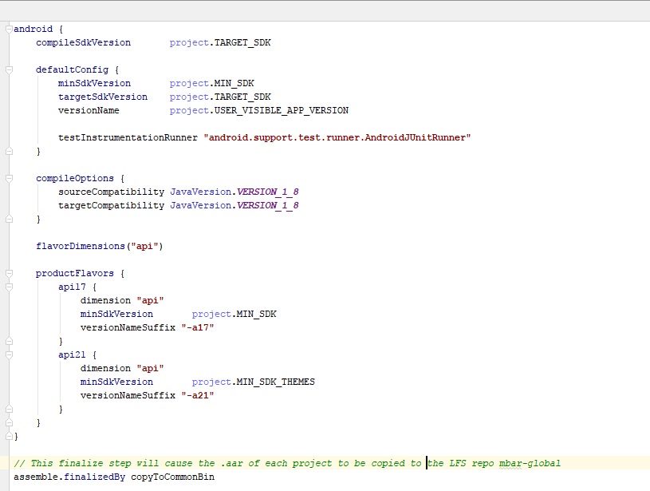Click the sourceCompatibility VERSION_1_8 constant
The height and width of the screenshot is (491, 650).
click(x=267, y=192)
